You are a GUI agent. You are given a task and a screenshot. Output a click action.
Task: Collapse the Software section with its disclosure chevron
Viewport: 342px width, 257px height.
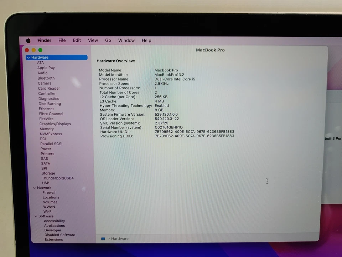click(35, 216)
